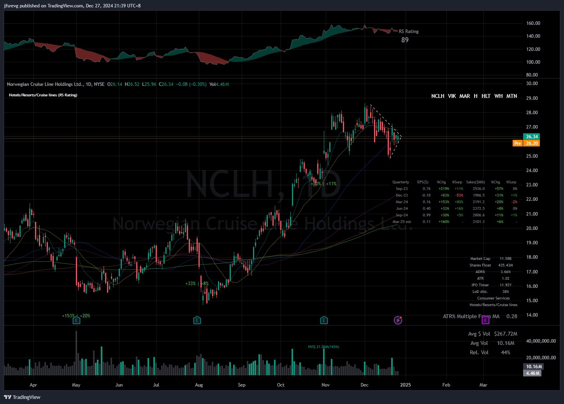
Task: Click the Dec label on the time axis
Action: click(364, 385)
